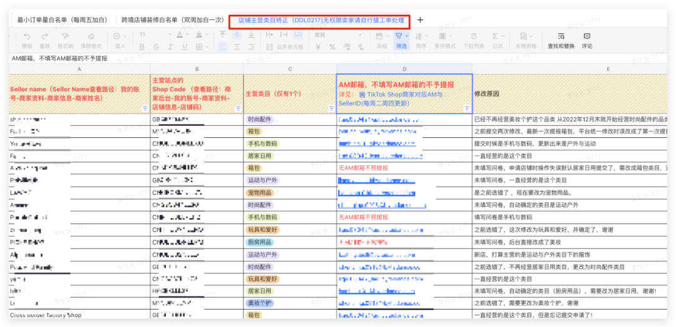This screenshot has width=676, height=327.
Task: Open the number format 常规 dropdown
Action: 339,35
